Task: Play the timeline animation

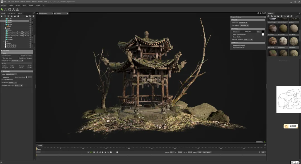Action: pos(103,152)
